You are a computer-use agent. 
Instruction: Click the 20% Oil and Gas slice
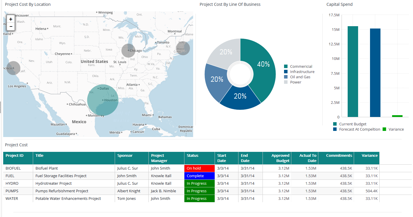[217, 79]
